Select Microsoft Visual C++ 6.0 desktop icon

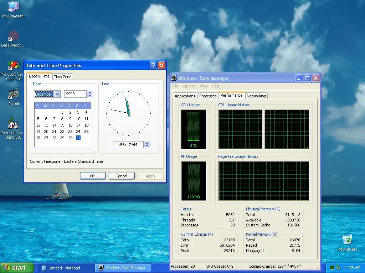[x=14, y=71]
